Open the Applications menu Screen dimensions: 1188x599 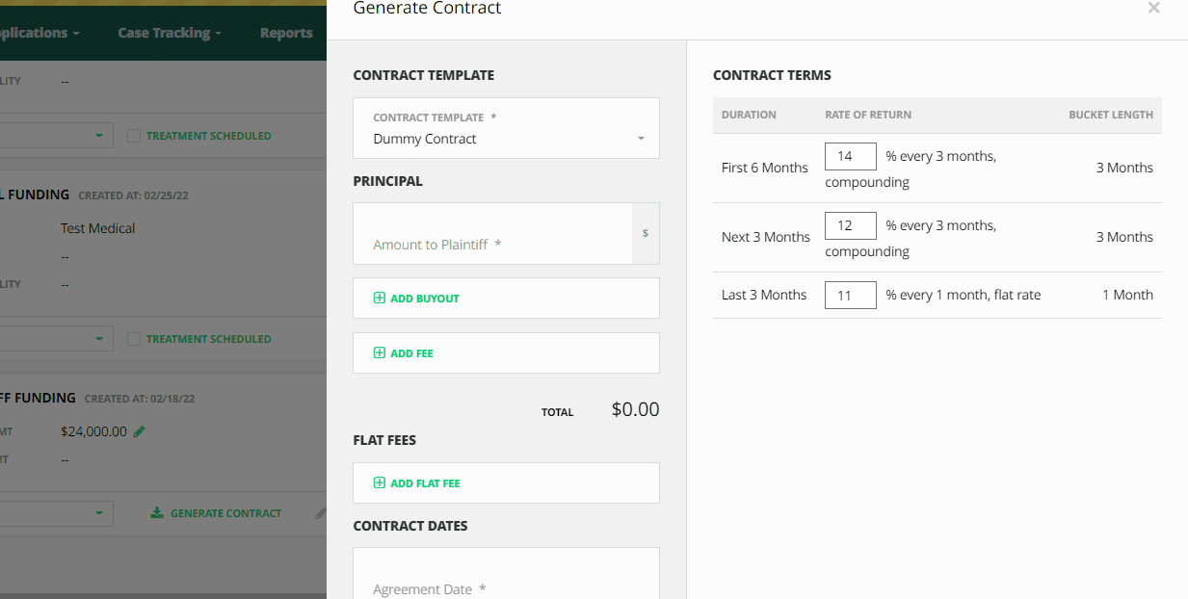pyautogui.click(x=39, y=32)
